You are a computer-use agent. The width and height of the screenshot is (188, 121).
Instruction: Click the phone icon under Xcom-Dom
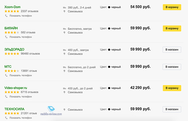click(6, 15)
